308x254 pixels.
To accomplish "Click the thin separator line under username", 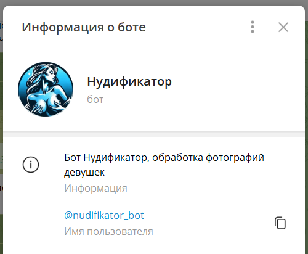I will [x=183, y=250].
